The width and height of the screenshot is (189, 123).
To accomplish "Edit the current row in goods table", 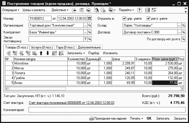I will click(x=21, y=53).
